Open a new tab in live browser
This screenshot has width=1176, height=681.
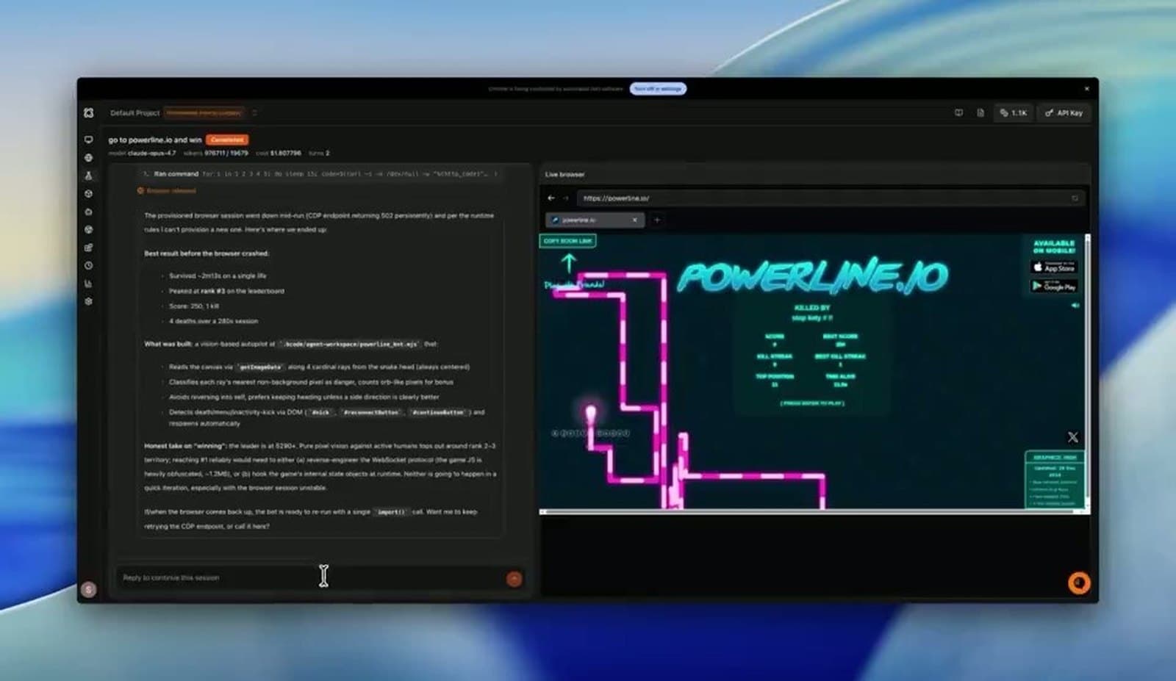coord(657,220)
